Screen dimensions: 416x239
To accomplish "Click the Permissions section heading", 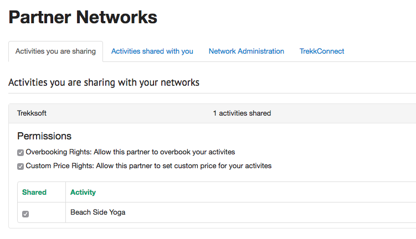I will pos(44,136).
